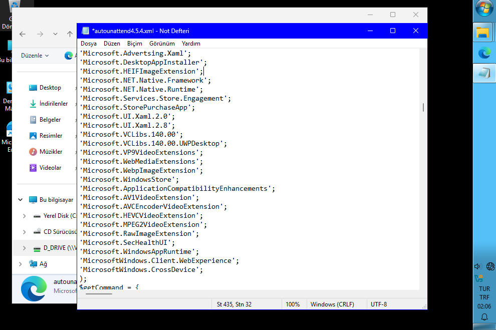Open the Düzen menu in Notepad

(112, 43)
